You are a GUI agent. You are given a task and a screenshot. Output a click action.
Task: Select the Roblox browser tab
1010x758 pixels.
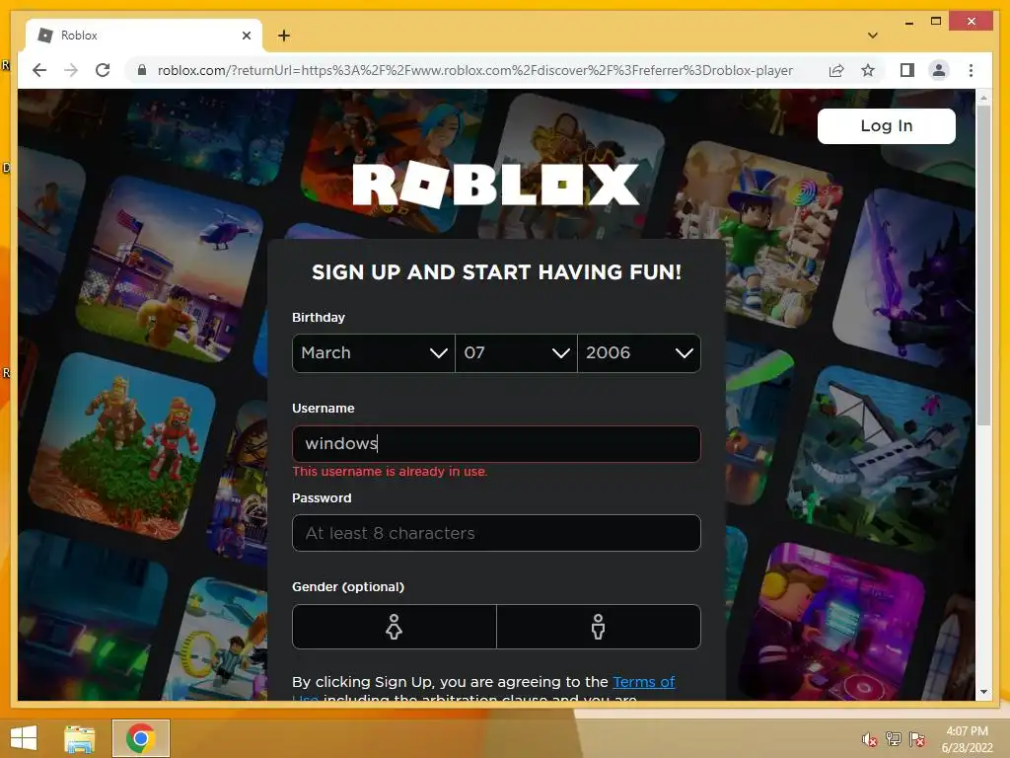click(x=144, y=36)
